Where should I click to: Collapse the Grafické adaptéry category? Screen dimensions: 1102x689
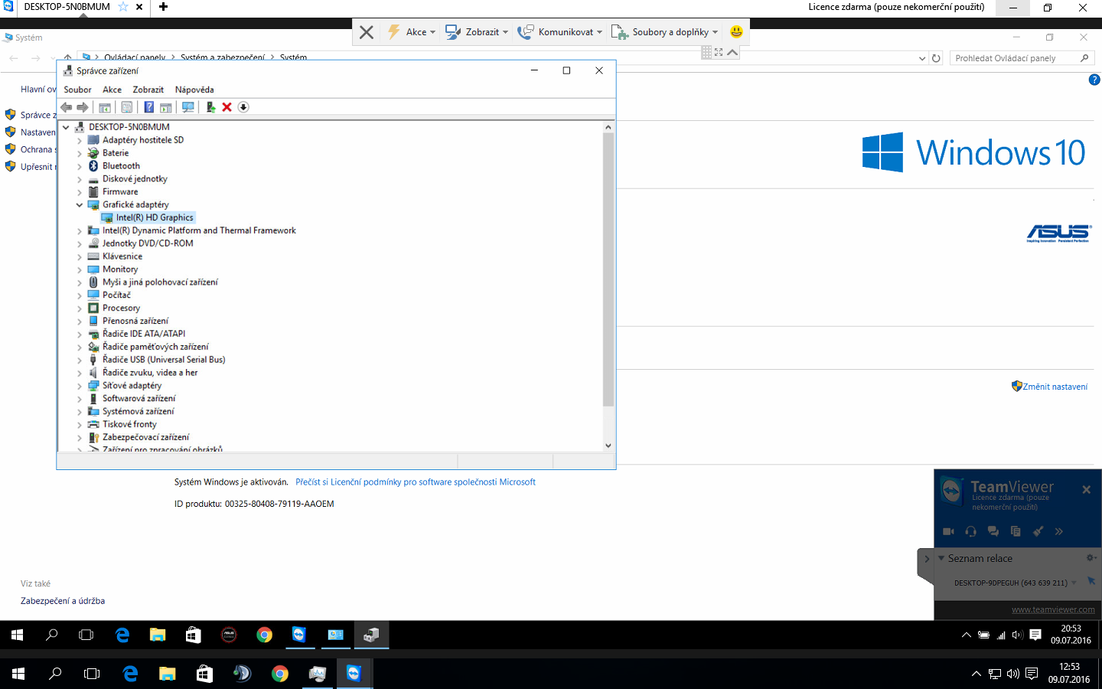pyautogui.click(x=80, y=204)
